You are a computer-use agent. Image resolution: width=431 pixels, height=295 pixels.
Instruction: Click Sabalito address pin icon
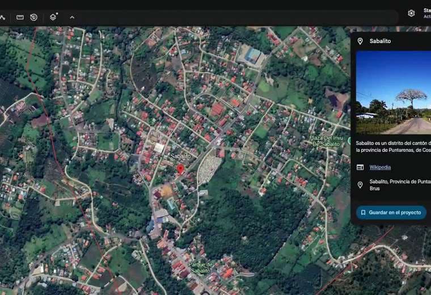(x=360, y=185)
